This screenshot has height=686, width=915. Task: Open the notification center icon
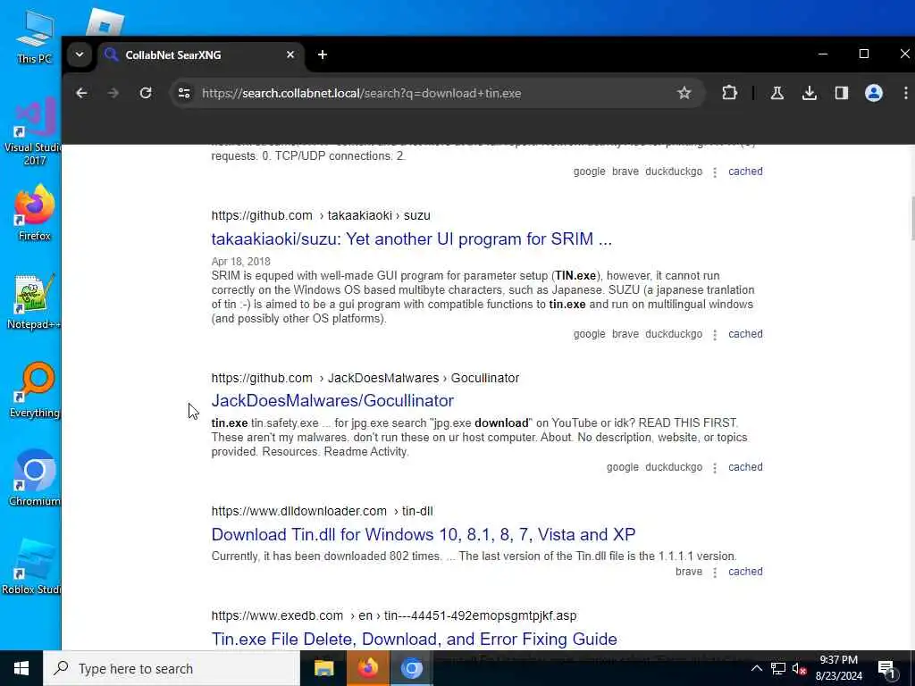coord(887,669)
